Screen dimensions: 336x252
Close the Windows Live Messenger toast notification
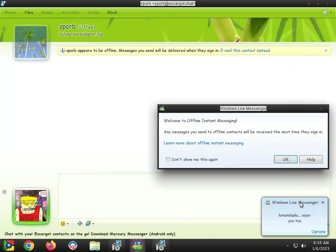(323, 202)
